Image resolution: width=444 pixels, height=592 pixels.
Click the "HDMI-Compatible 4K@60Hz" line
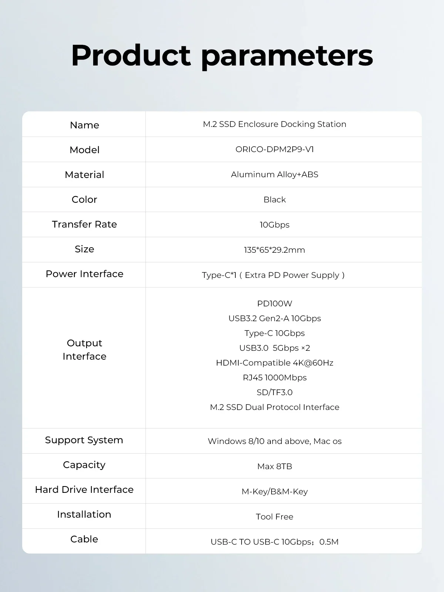(275, 363)
